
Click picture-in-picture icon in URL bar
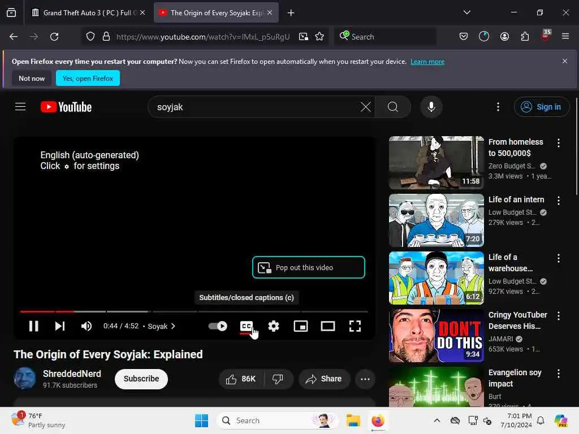click(x=304, y=37)
